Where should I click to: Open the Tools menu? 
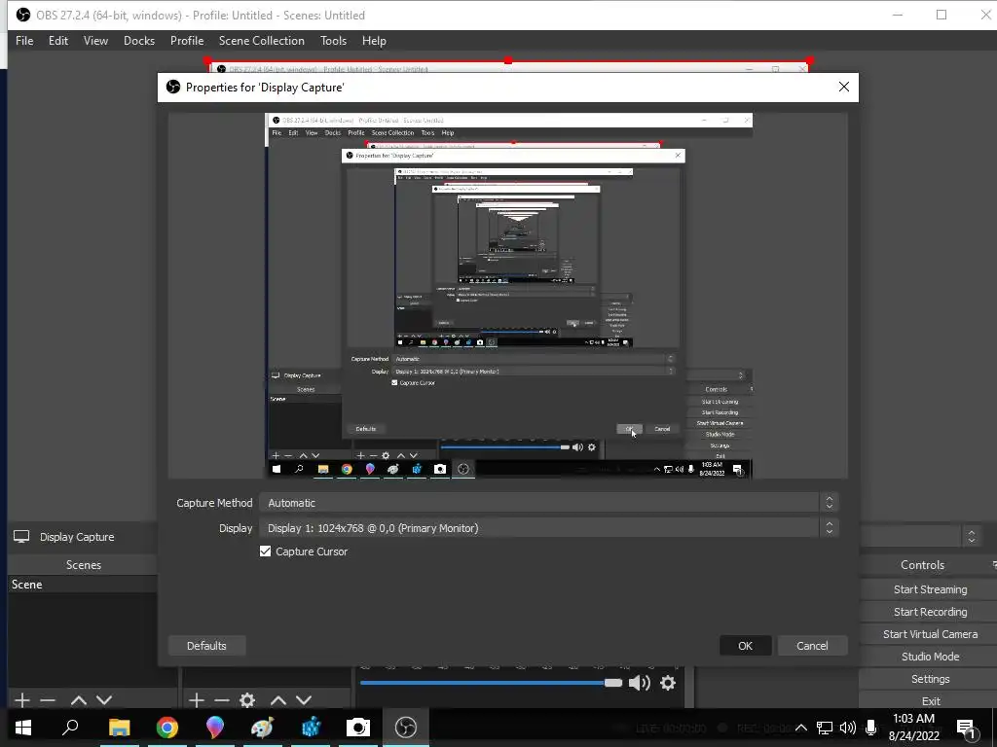333,41
